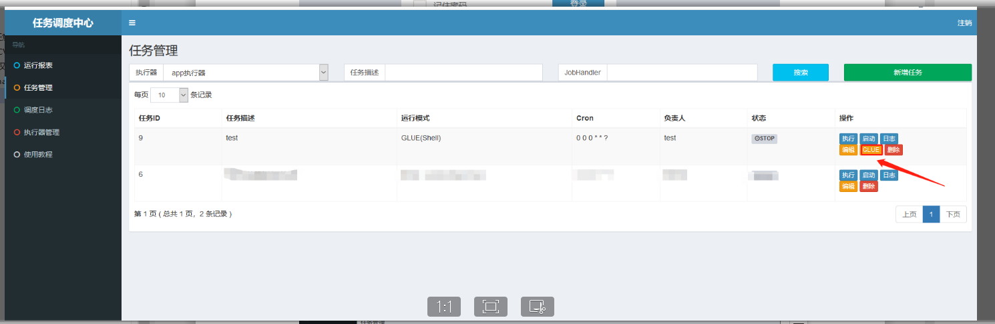This screenshot has height=324, width=995.
Task: Click the blue 搜索 button
Action: [801, 72]
